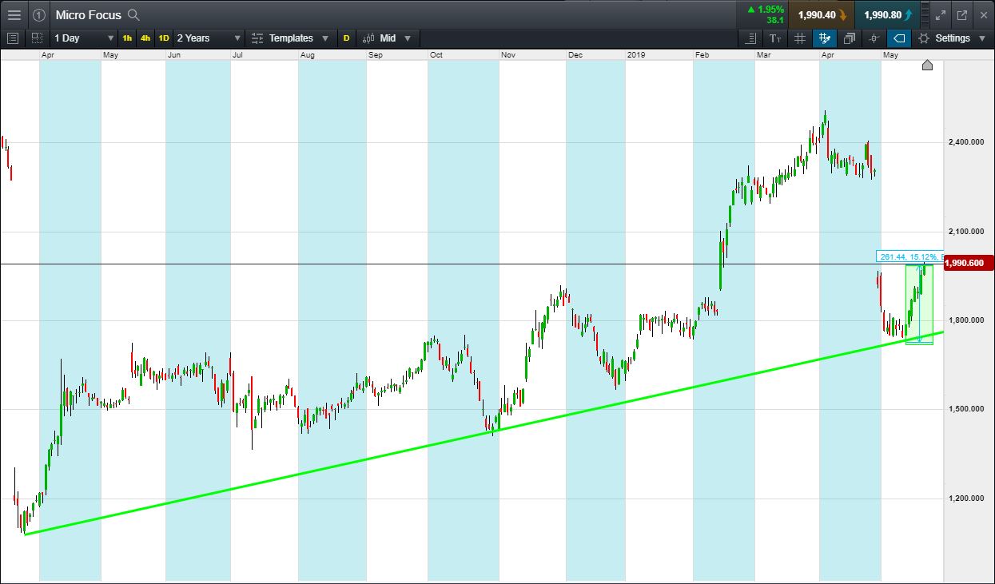This screenshot has width=995, height=584.
Task: Expand chart to fullscreen
Action: [x=941, y=14]
